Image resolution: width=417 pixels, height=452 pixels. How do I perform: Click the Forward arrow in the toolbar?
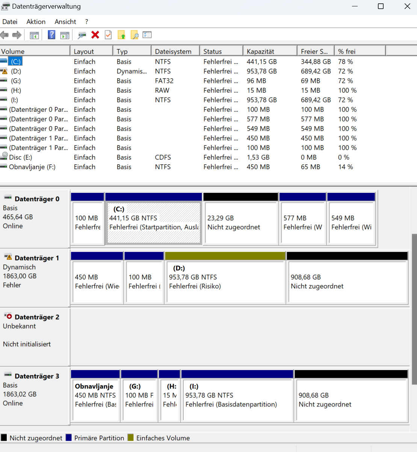17,35
